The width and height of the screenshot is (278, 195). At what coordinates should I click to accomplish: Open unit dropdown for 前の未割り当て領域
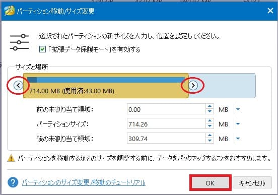(x=238, y=109)
